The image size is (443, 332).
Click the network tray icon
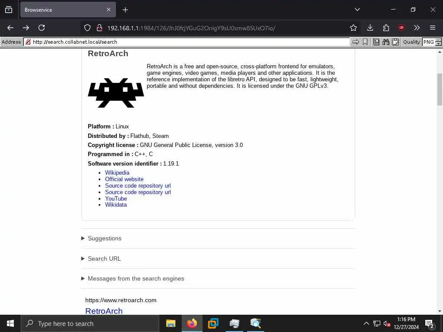377,323
